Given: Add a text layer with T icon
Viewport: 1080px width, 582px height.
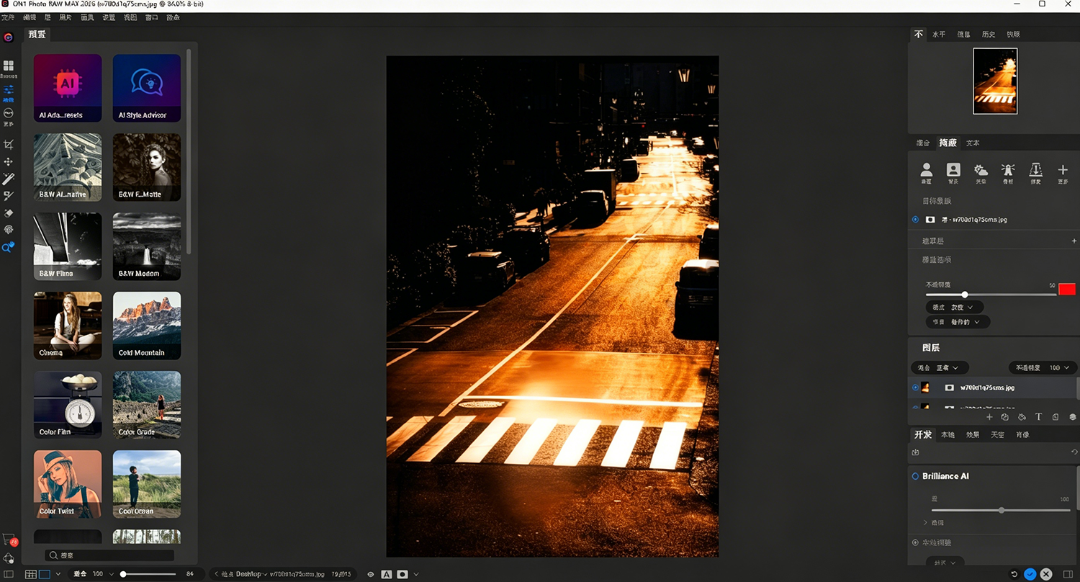Looking at the screenshot, I should (1038, 417).
